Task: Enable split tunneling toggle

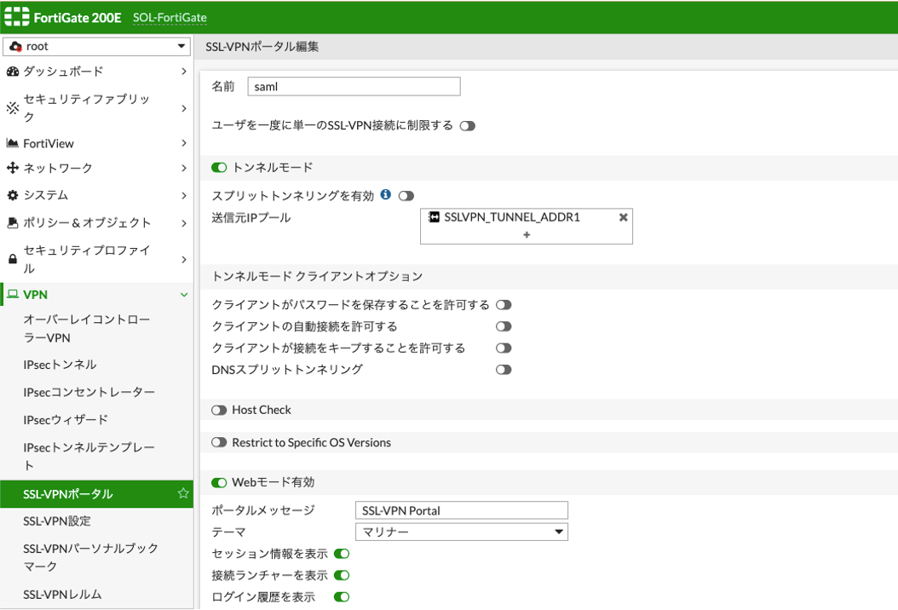Action: pyautogui.click(x=406, y=196)
